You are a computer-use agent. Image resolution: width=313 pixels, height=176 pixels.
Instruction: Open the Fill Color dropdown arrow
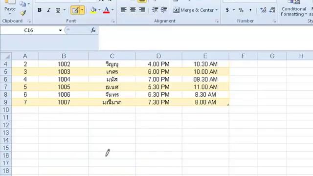point(99,10)
